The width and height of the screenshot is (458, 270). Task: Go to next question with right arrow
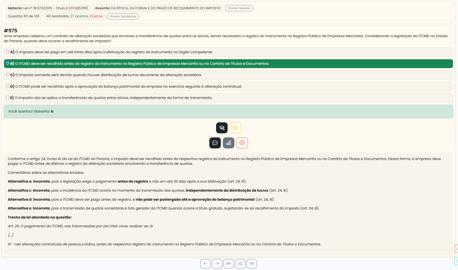coord(217,263)
